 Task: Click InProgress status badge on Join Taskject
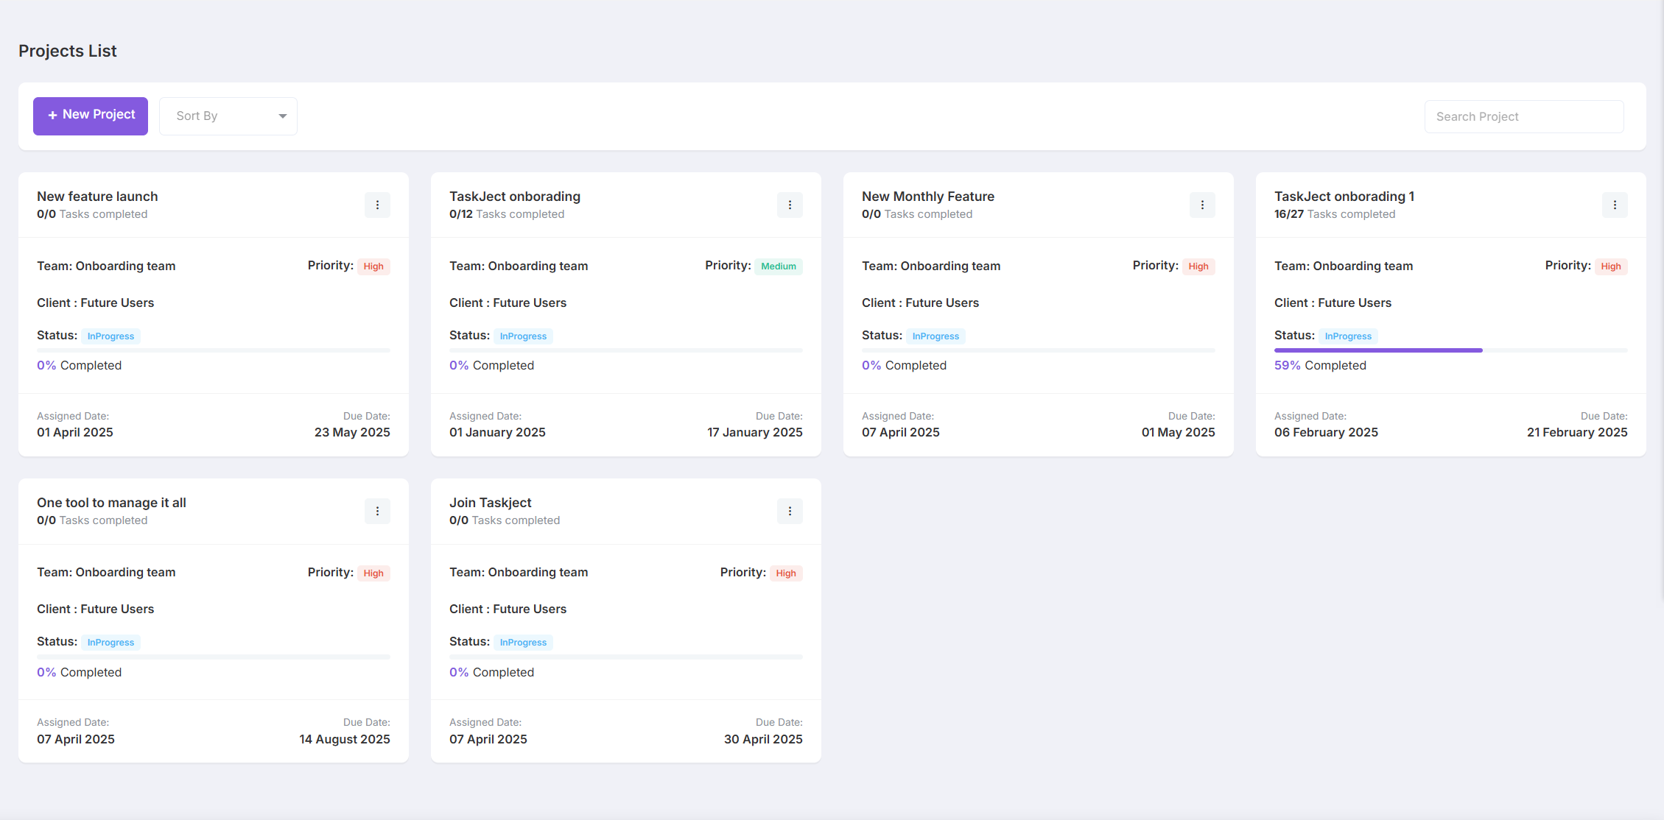click(x=523, y=643)
